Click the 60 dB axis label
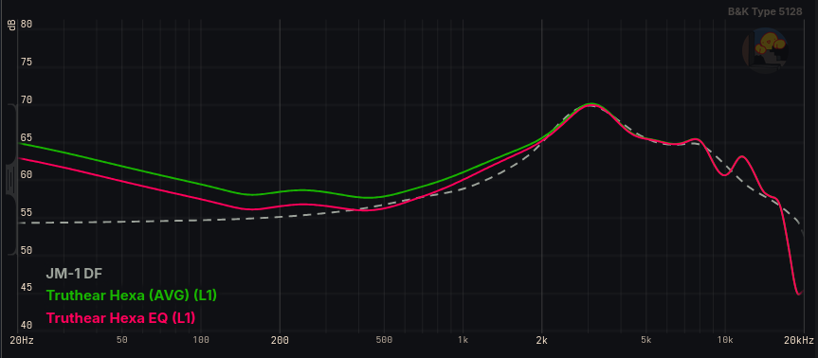Image resolution: width=818 pixels, height=358 pixels. click(27, 174)
